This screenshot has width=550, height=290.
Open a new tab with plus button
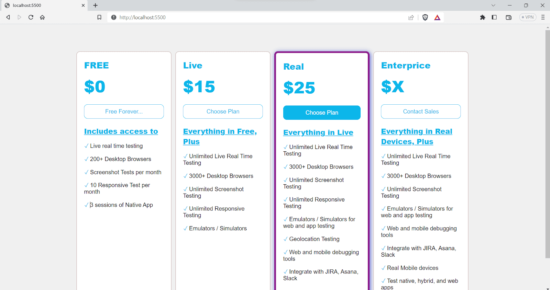[96, 5]
